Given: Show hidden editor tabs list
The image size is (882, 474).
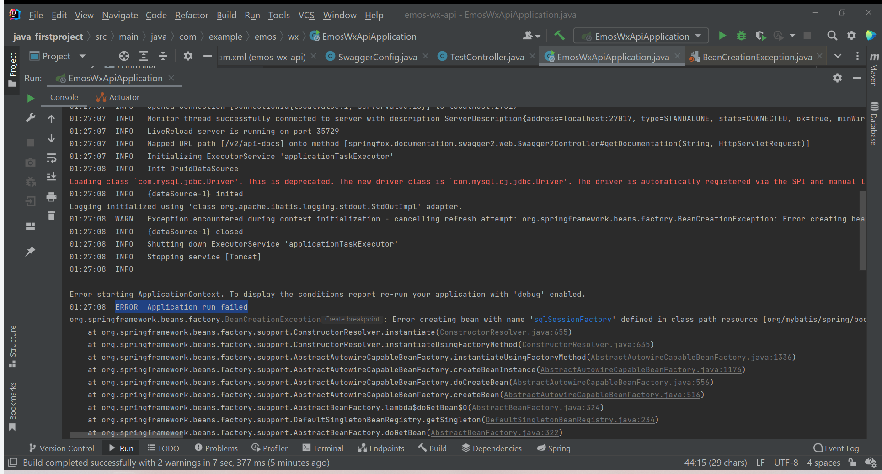Looking at the screenshot, I should coord(838,56).
